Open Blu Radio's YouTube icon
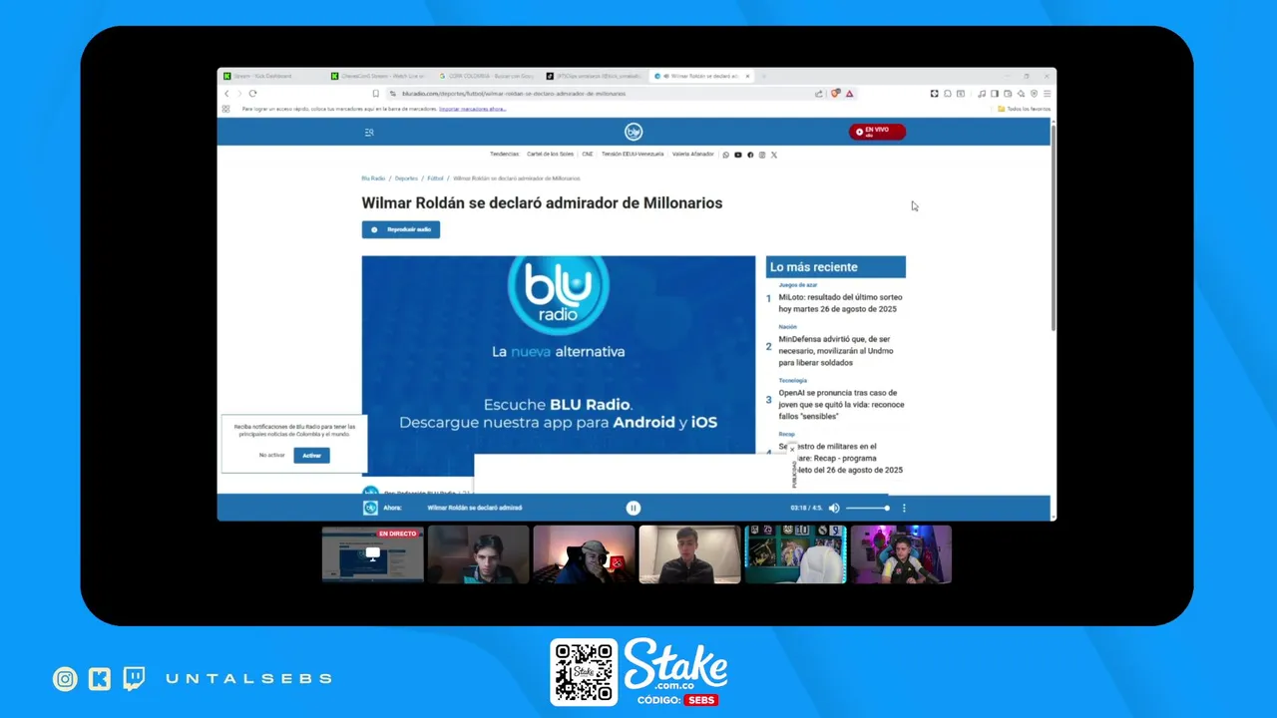The width and height of the screenshot is (1277, 718). click(x=738, y=155)
